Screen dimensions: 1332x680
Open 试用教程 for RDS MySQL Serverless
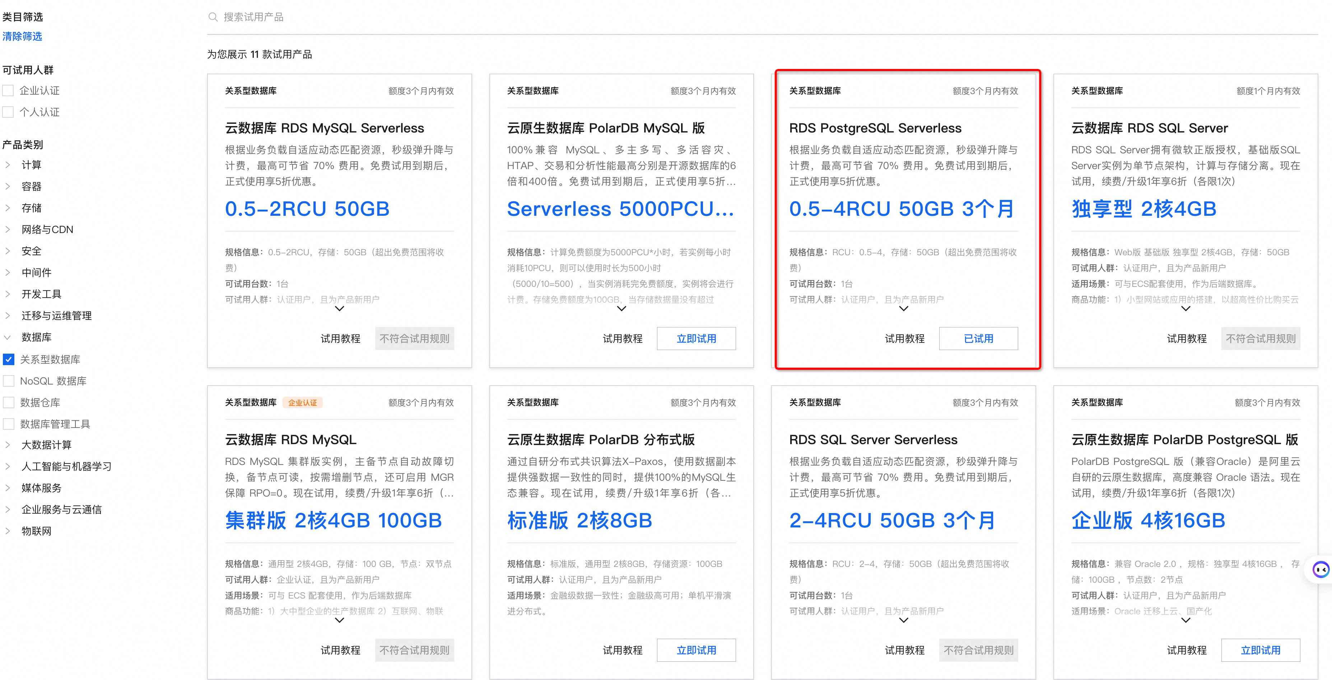pos(340,339)
